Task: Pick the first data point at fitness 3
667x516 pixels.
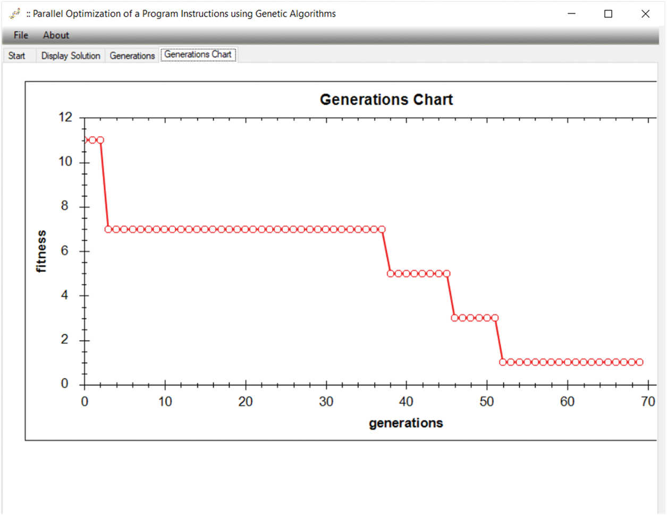Action: pyautogui.click(x=455, y=318)
